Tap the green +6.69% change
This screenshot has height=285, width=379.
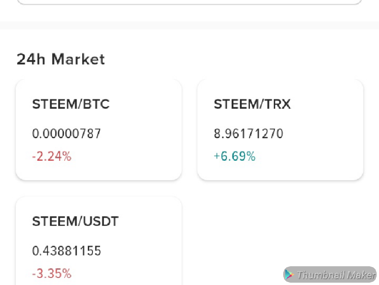pos(234,157)
